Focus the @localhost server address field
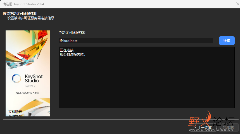The image size is (240, 134). 136,41
